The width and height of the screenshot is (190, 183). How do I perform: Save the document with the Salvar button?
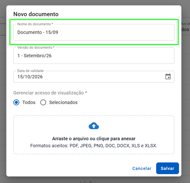[167, 168]
